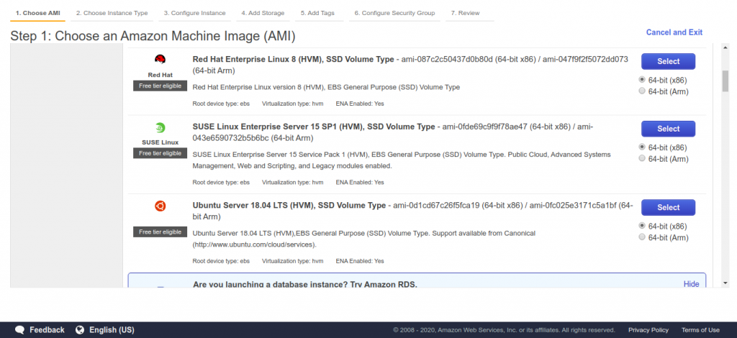Viewport: 737px width, 338px height.
Task: Click Ubuntu Free tier eligible badge
Action: tap(160, 232)
